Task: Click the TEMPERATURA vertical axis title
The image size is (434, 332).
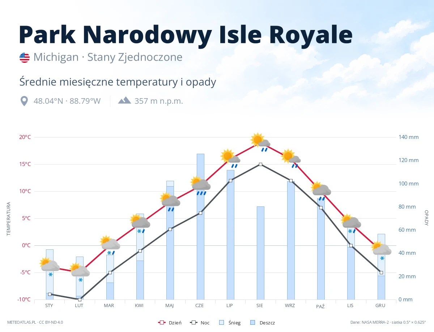Action: click(9, 219)
